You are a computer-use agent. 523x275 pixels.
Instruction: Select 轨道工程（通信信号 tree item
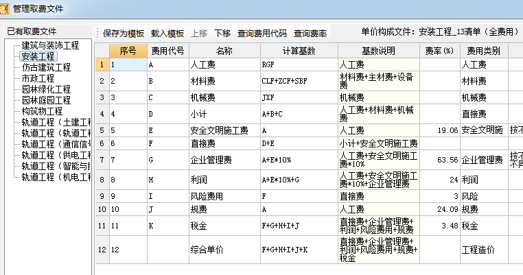(x=56, y=144)
